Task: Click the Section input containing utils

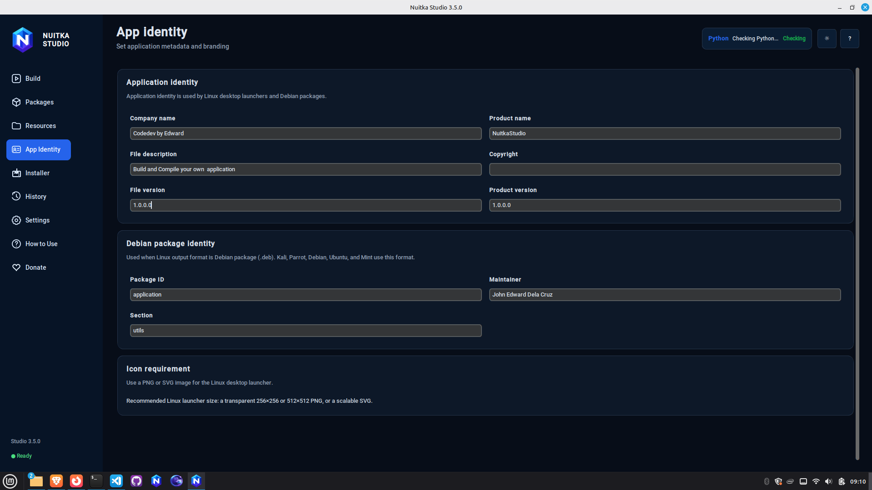Action: pos(306,331)
